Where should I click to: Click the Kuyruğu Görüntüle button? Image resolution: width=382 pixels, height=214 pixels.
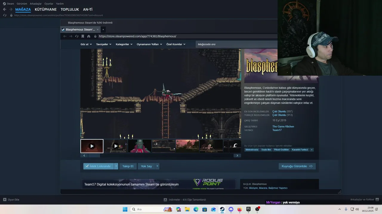[x=297, y=166]
